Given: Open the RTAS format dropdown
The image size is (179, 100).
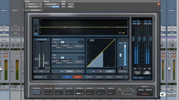Looking at the screenshot, I should 71,7.
